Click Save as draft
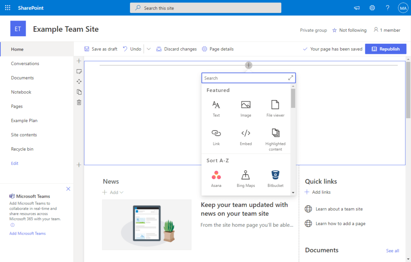The width and height of the screenshot is (411, 262). click(101, 49)
